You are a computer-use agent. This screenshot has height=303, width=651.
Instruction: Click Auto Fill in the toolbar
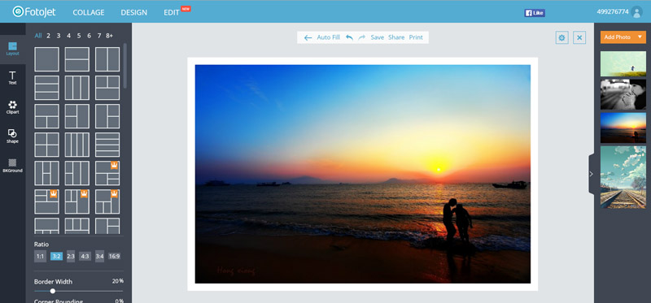click(x=329, y=37)
